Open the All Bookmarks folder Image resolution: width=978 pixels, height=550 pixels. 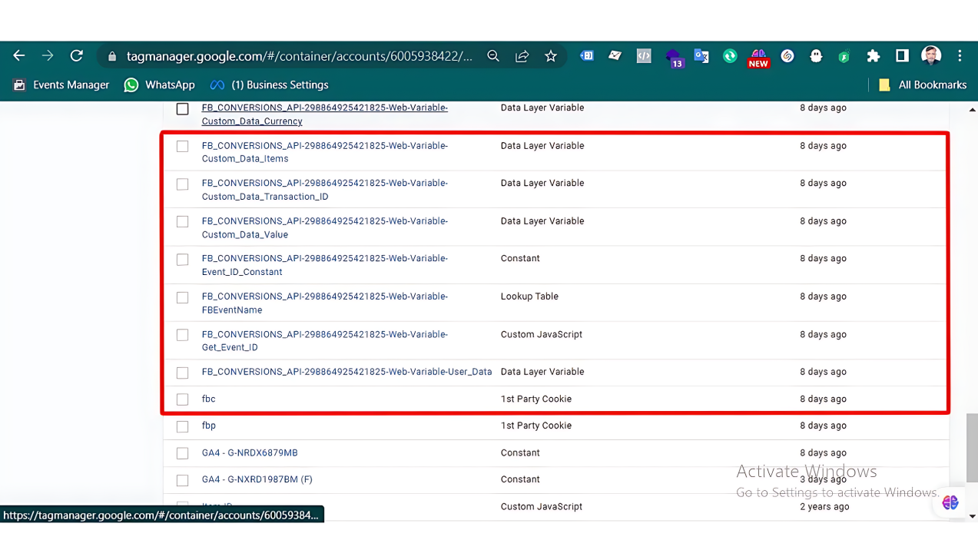(x=923, y=84)
